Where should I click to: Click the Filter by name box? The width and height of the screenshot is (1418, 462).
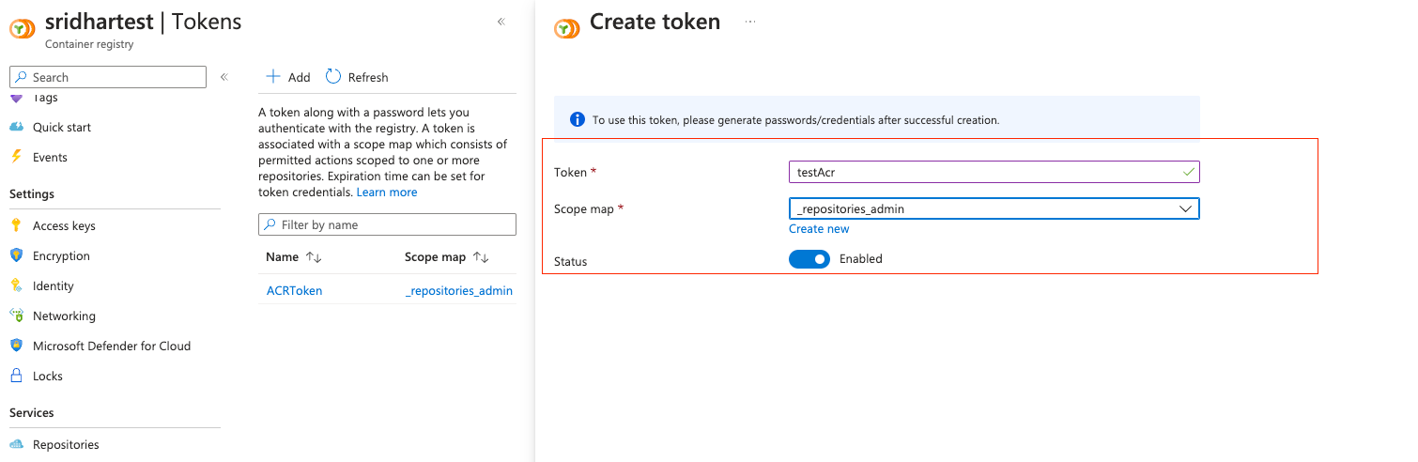(x=387, y=224)
